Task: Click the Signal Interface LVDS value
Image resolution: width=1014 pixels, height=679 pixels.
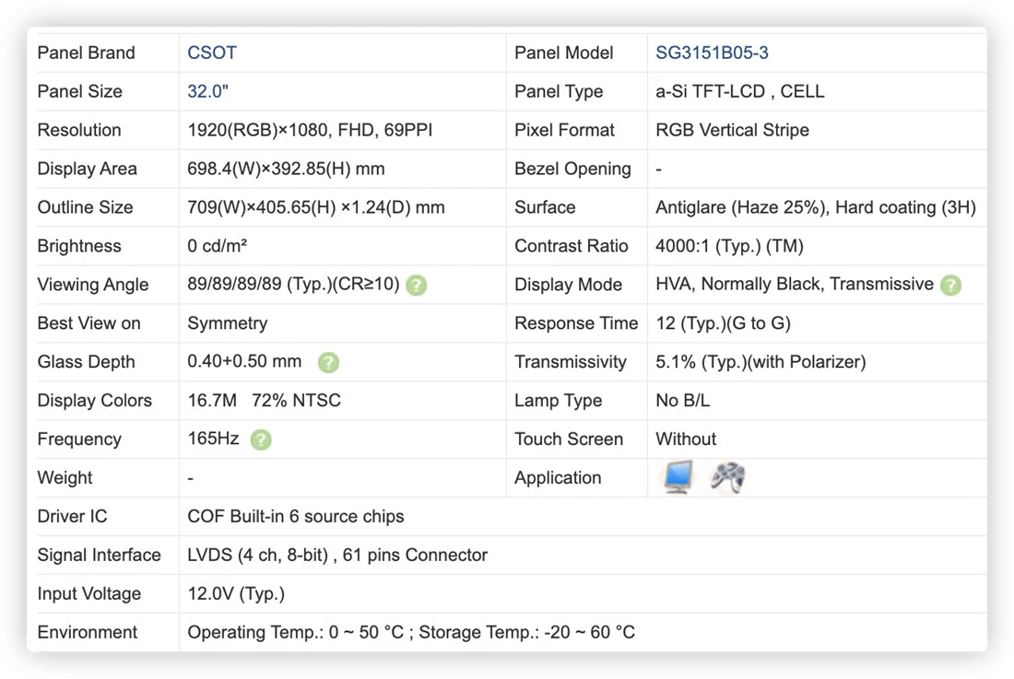Action: click(x=337, y=555)
